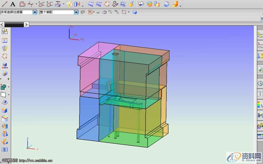
Task: Click the NX5 mold wizard icon
Action: coord(5,66)
